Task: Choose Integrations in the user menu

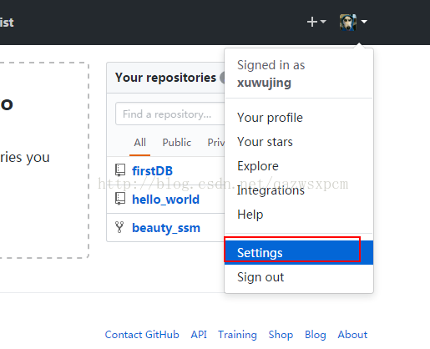Action: [x=299, y=190]
